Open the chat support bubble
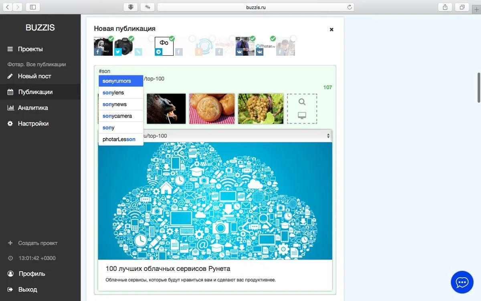This screenshot has height=301, width=481. tap(462, 282)
